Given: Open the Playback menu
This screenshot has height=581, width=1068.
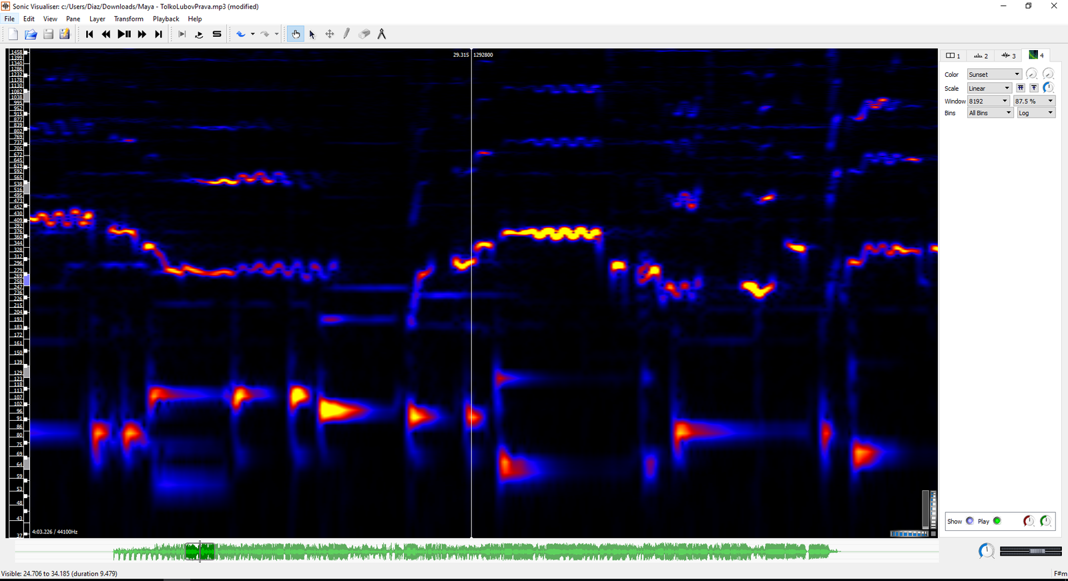Looking at the screenshot, I should 166,19.
